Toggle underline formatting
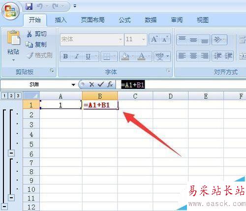 [88, 57]
